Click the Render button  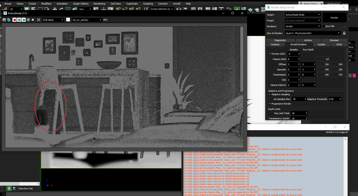pyautogui.click(x=334, y=18)
